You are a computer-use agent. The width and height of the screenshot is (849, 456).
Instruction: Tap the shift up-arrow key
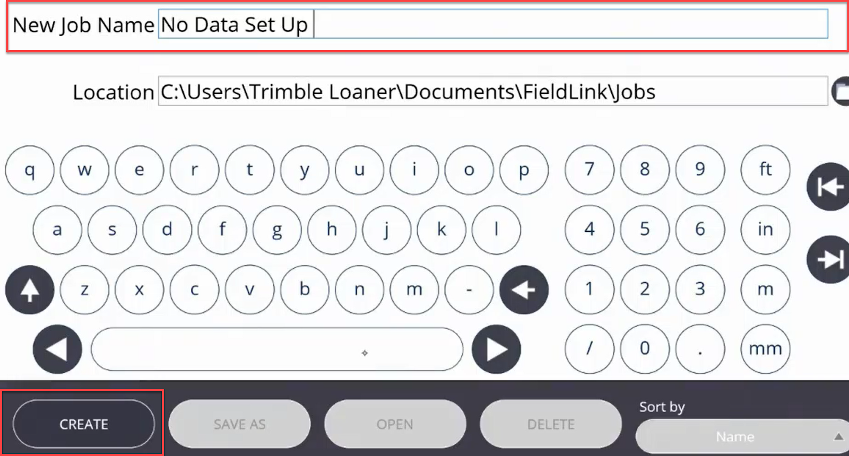coord(30,290)
